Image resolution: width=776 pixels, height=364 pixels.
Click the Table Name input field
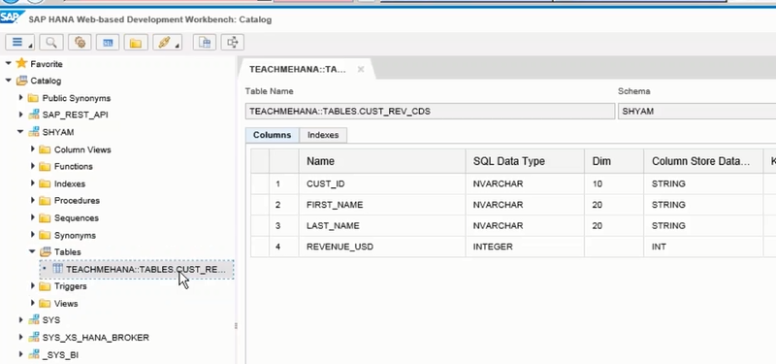pyautogui.click(x=430, y=112)
